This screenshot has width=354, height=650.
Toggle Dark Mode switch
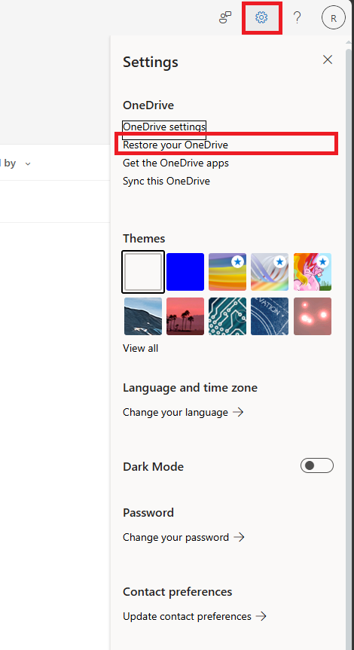pyautogui.click(x=317, y=465)
